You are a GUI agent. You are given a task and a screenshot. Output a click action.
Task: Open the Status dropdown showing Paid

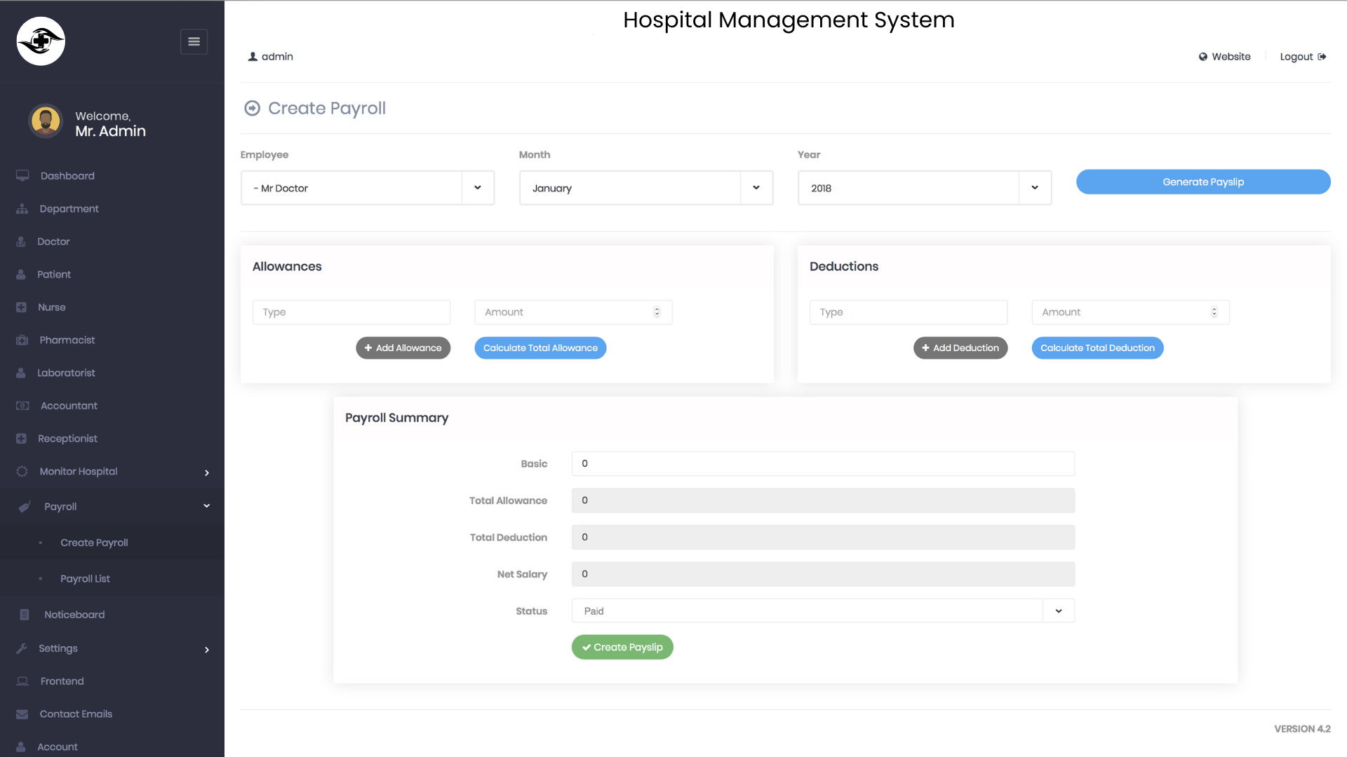pyautogui.click(x=822, y=611)
